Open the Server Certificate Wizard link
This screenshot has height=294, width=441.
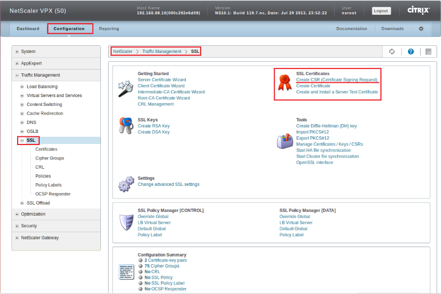[x=162, y=79]
